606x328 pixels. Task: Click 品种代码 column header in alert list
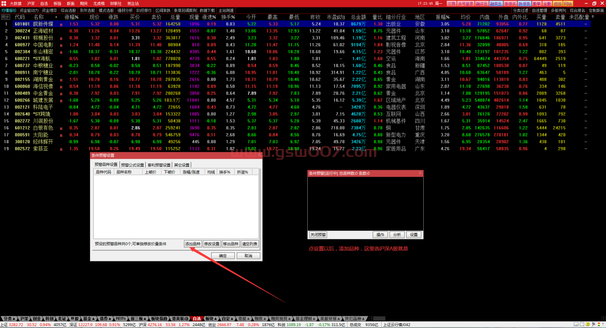(104, 172)
